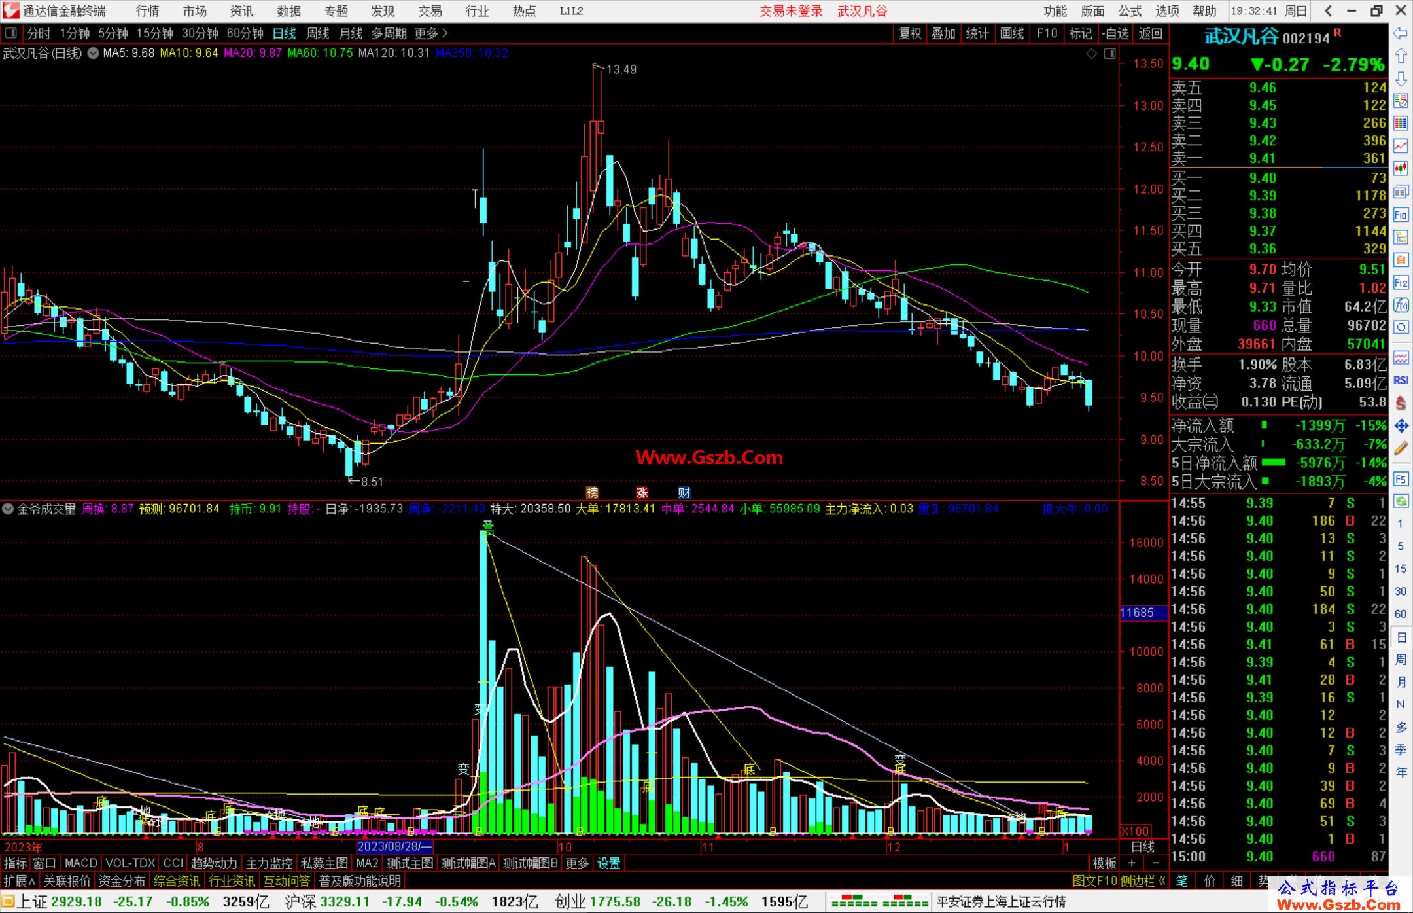Switch to the MACD indicator tab

pos(81,864)
